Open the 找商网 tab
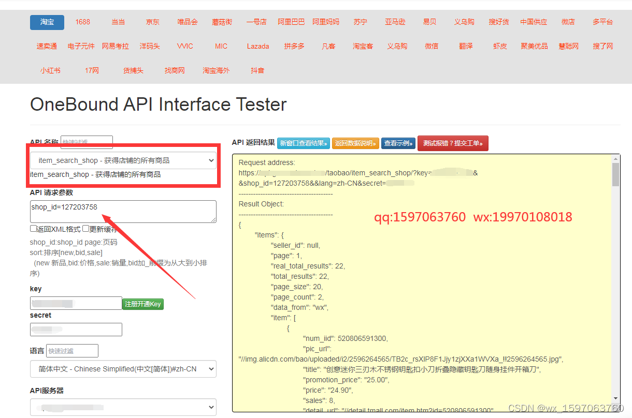 click(x=175, y=70)
